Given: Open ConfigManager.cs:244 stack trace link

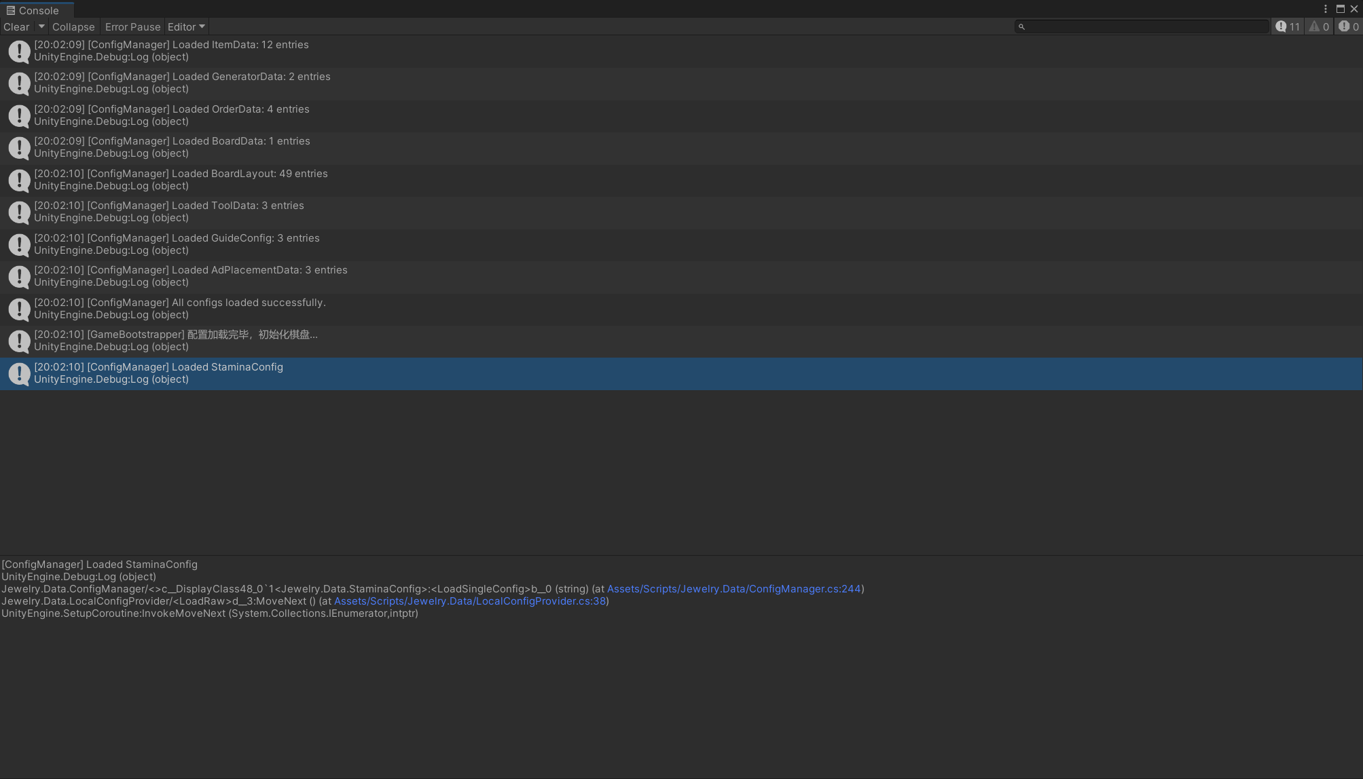Looking at the screenshot, I should (x=733, y=589).
